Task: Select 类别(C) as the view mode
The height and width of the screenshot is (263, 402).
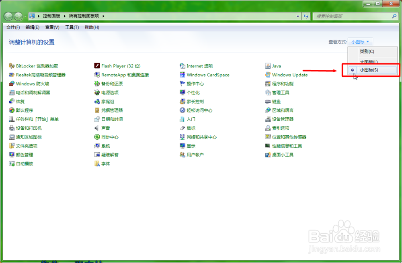Action: point(368,52)
